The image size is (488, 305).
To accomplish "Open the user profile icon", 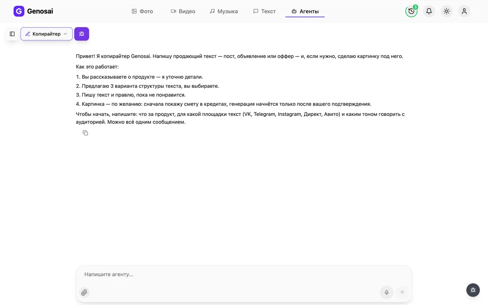I will point(464,11).
